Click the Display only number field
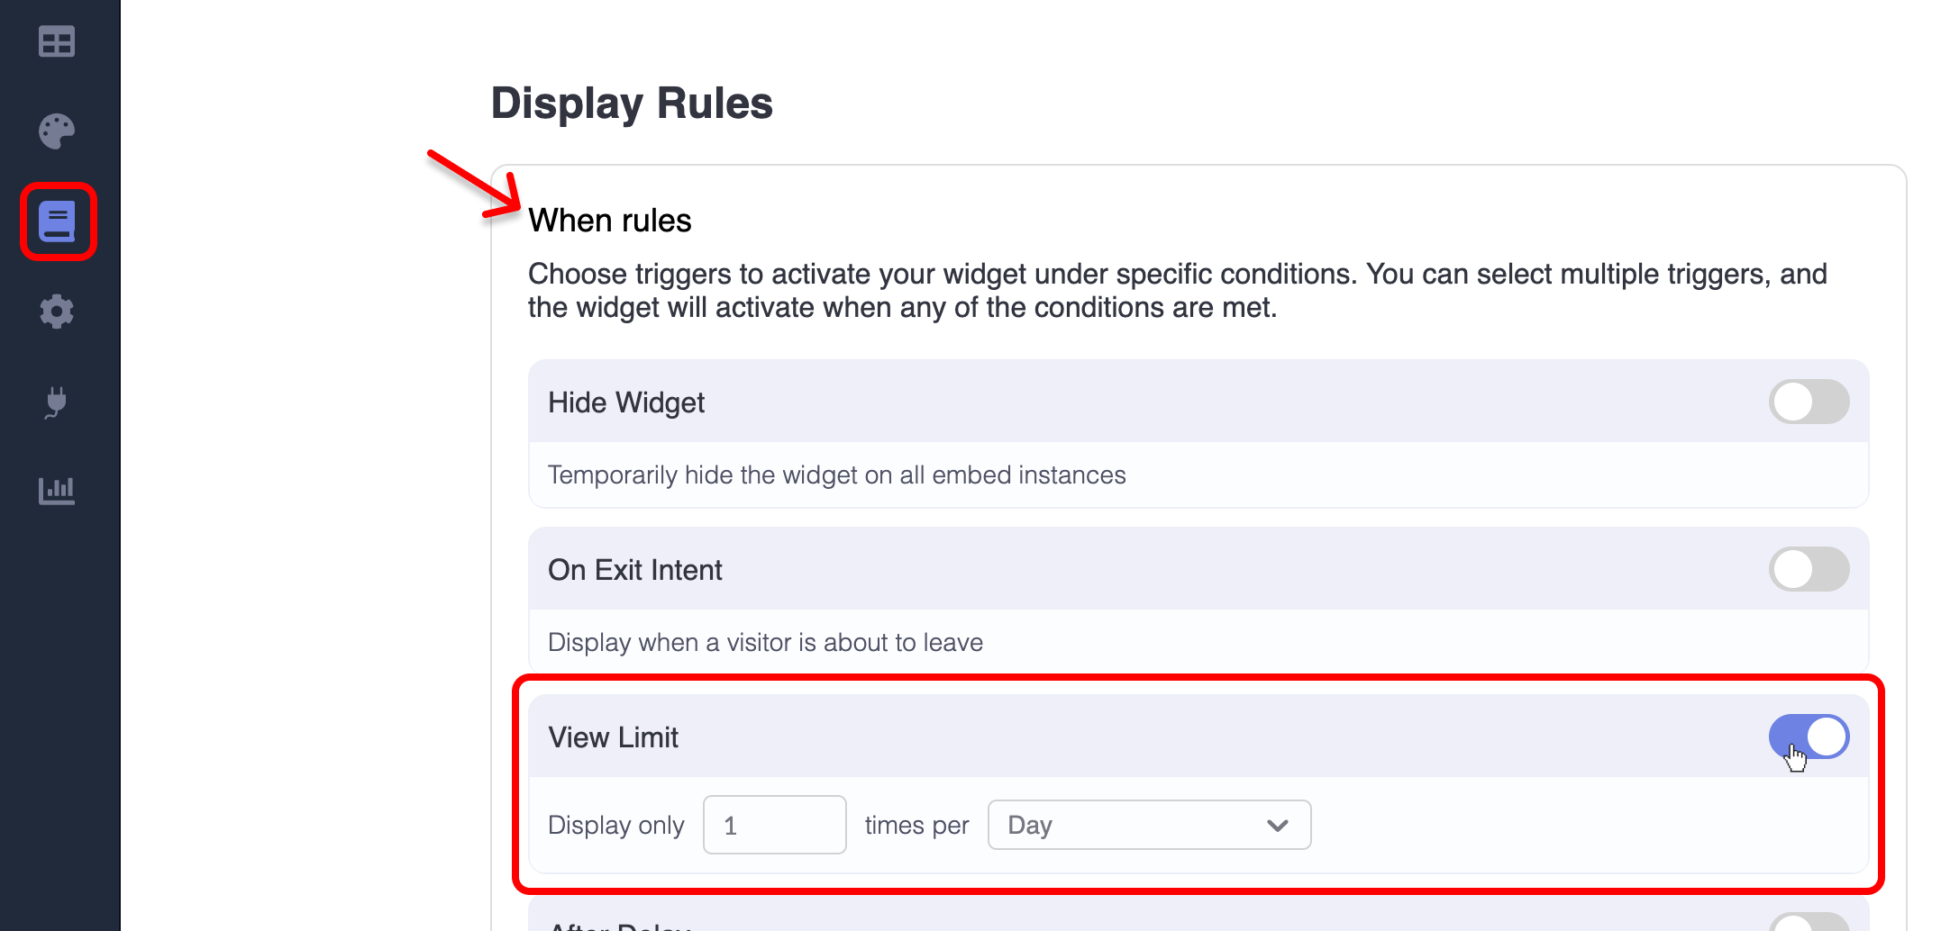 pos(774,825)
